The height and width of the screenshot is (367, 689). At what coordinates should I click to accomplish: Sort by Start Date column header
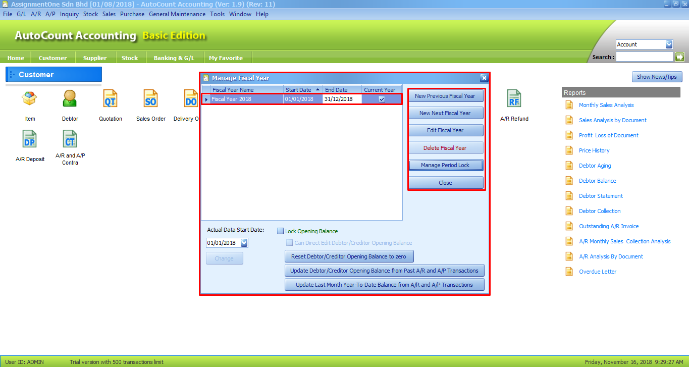coord(303,90)
